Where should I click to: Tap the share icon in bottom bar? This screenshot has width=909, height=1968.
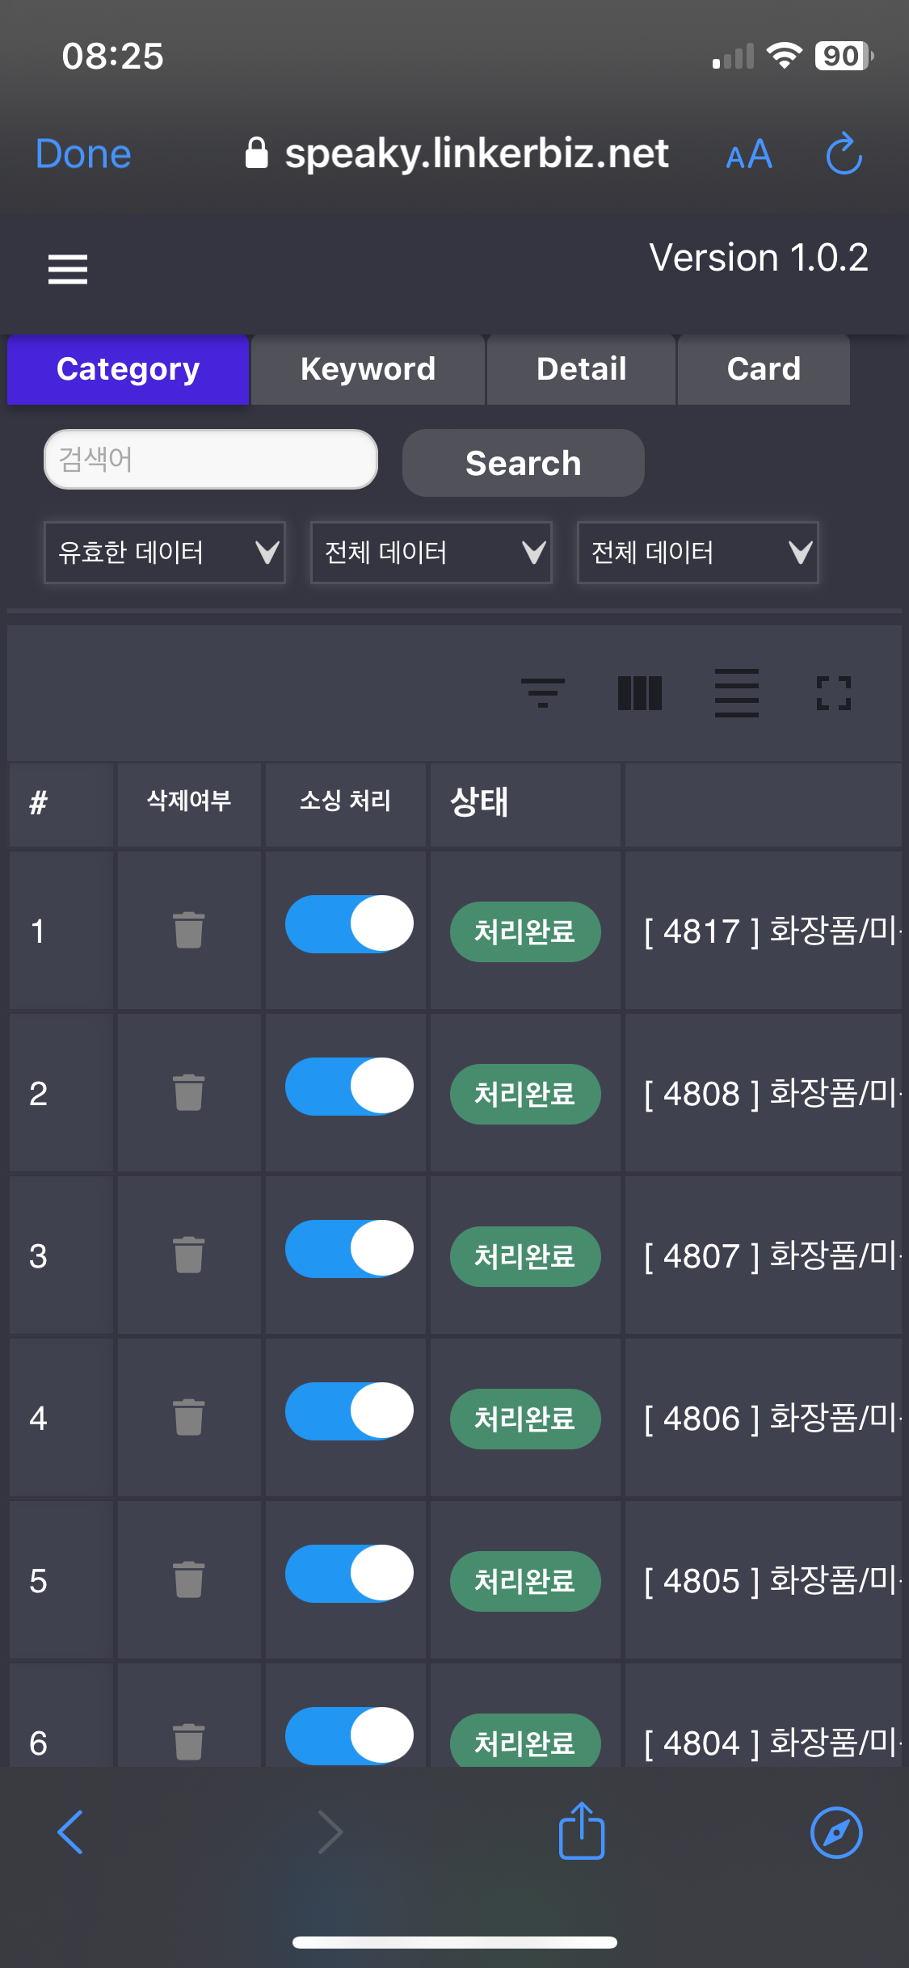[x=582, y=1831]
